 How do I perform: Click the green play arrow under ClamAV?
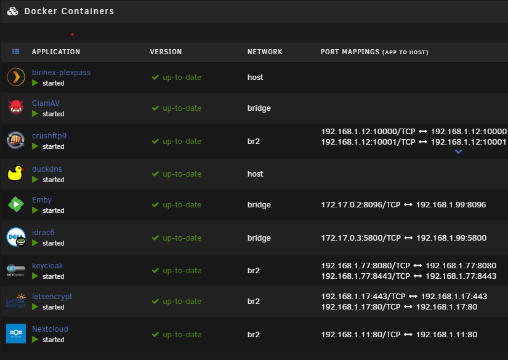(35, 114)
